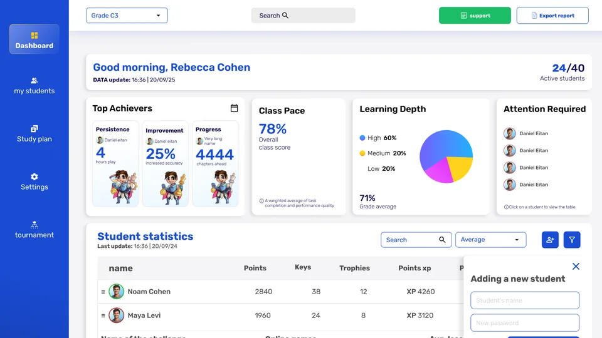602x338 pixels.
Task: Close the Adding a new student panel
Action: [576, 267]
